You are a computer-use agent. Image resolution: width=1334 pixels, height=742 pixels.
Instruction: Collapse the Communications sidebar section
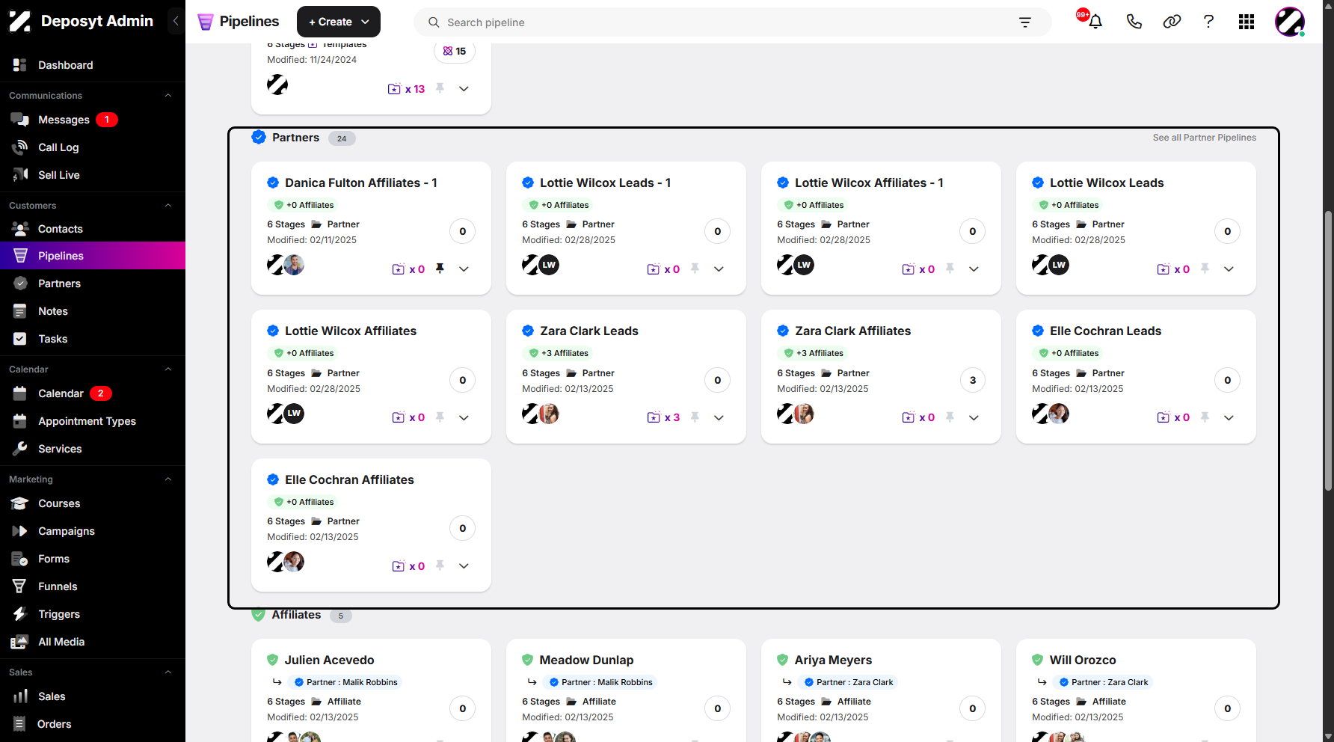(x=168, y=96)
